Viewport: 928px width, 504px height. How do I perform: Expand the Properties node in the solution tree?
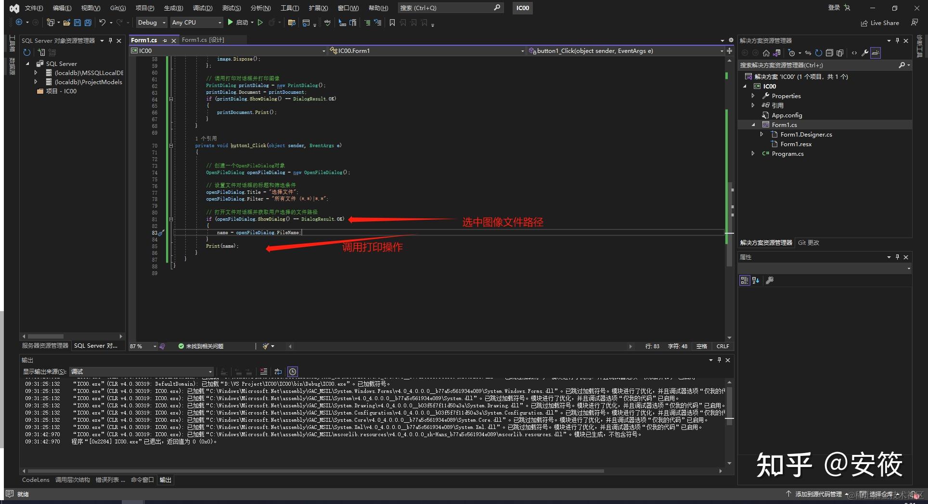click(753, 96)
